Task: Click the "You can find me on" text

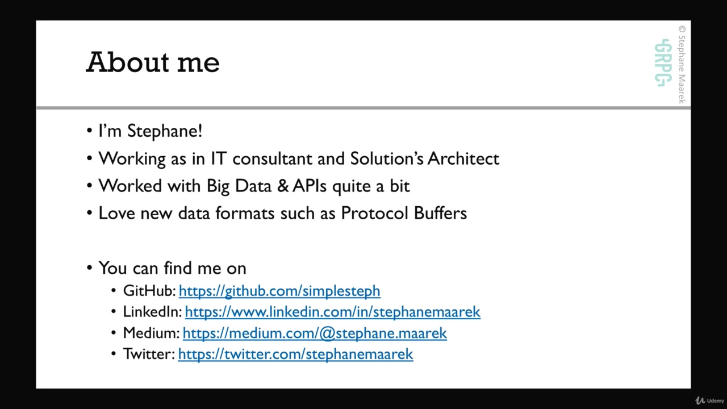Action: (x=172, y=268)
